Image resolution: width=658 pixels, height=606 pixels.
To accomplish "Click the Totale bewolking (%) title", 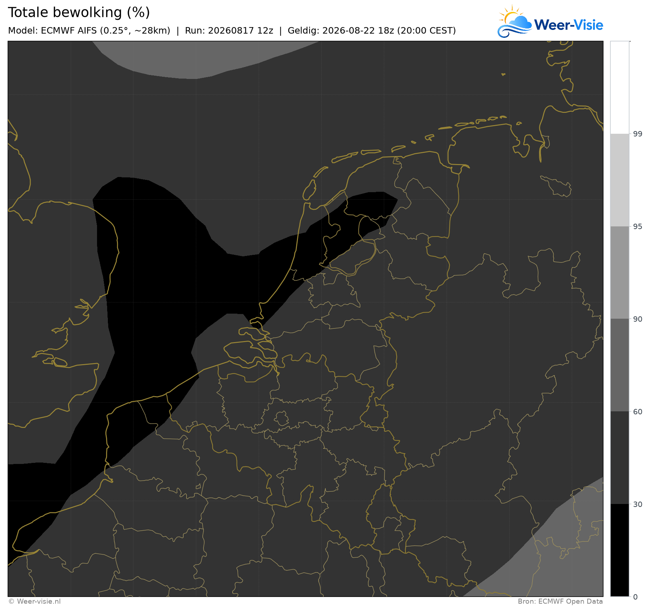I will (x=79, y=13).
